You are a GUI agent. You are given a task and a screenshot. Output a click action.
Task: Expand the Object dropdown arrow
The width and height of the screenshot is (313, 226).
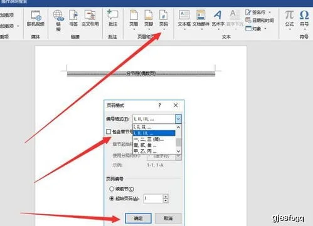pos(265,28)
